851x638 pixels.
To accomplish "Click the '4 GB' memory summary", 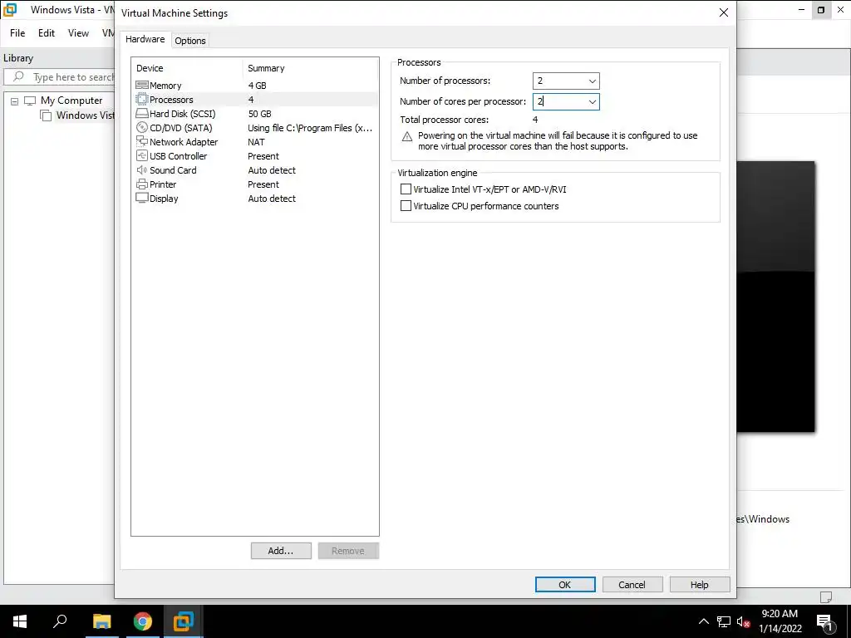I will (x=258, y=86).
